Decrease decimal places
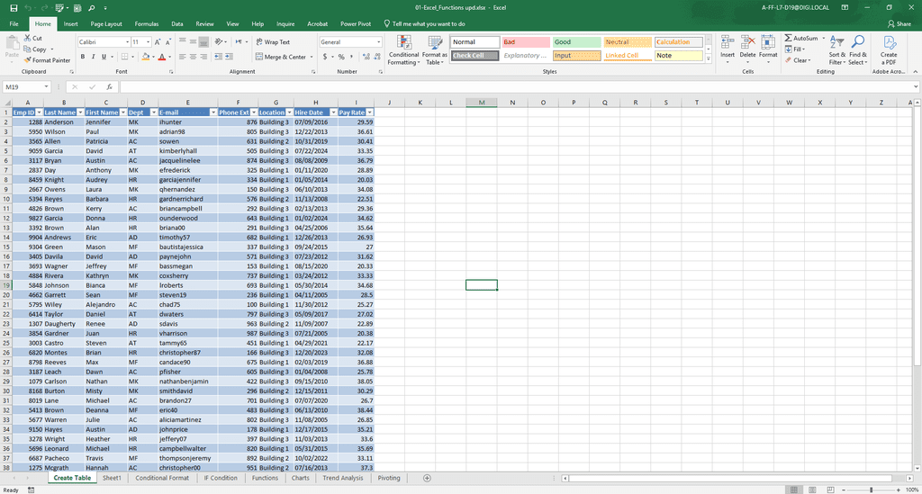922x494 pixels. [x=377, y=57]
